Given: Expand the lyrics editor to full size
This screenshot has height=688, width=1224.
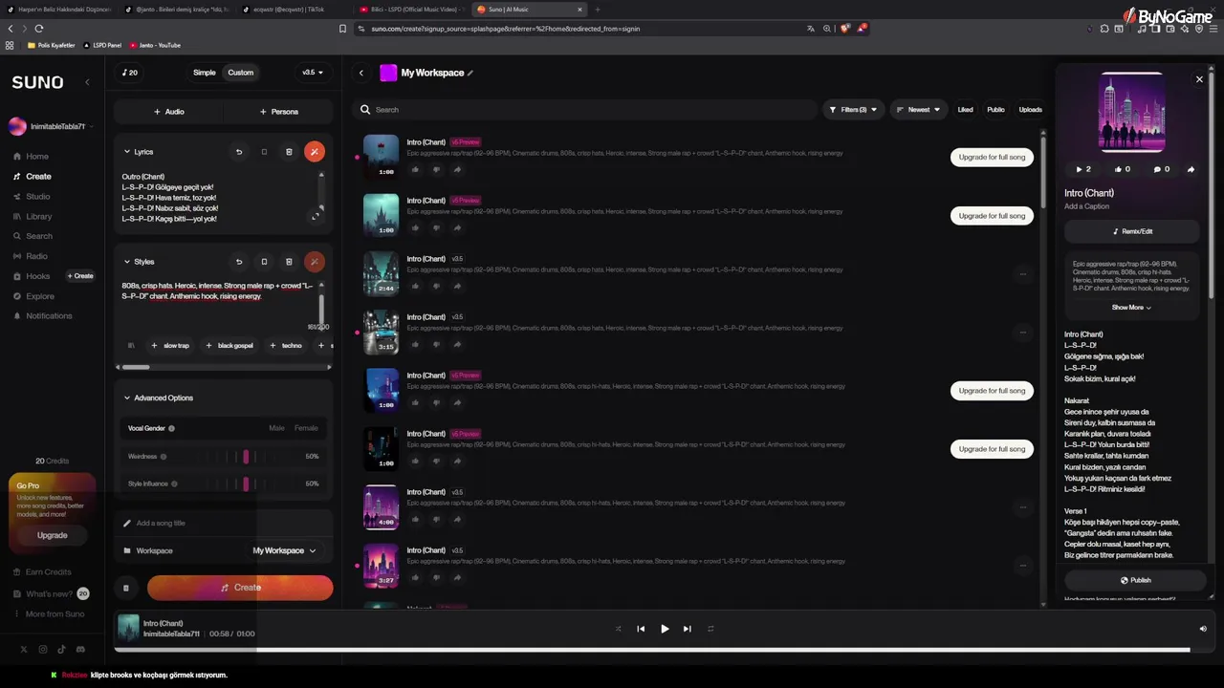Looking at the screenshot, I should (x=316, y=217).
